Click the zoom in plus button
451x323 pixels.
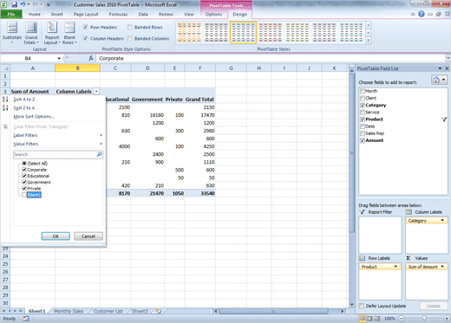(x=447, y=319)
